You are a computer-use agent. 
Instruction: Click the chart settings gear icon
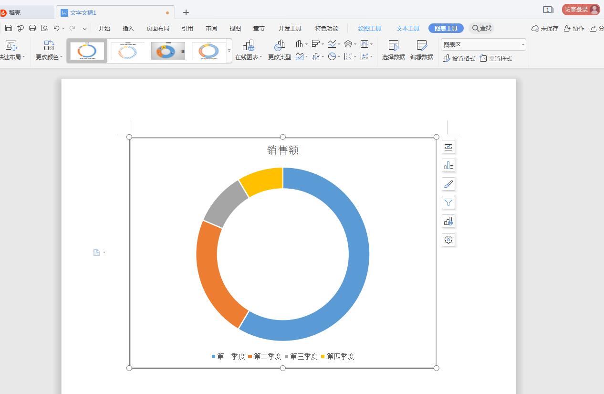tap(448, 240)
